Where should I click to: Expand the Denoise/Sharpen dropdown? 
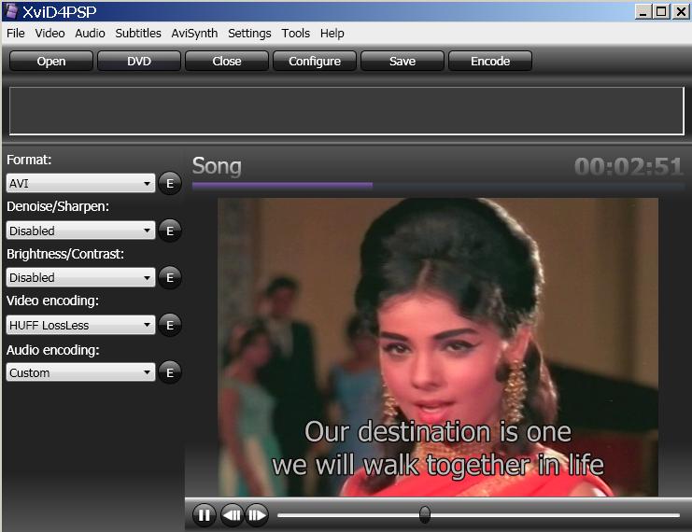80,231
